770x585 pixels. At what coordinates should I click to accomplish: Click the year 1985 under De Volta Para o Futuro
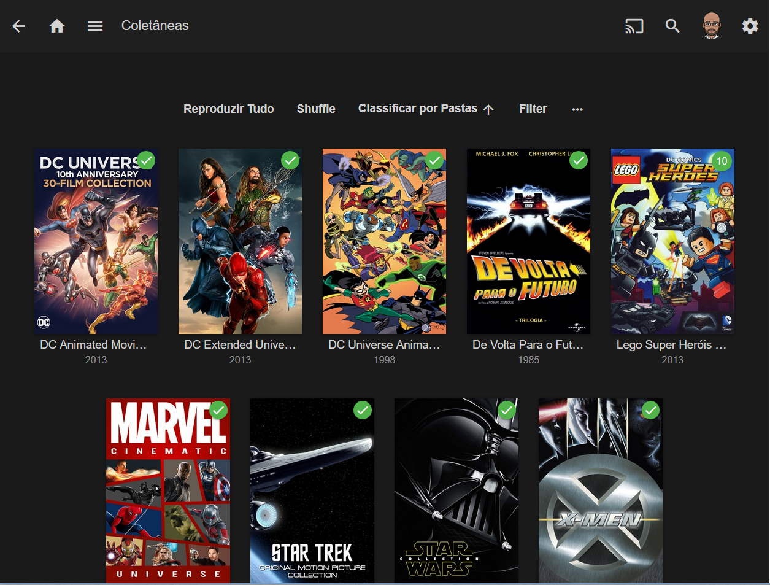[x=528, y=360]
